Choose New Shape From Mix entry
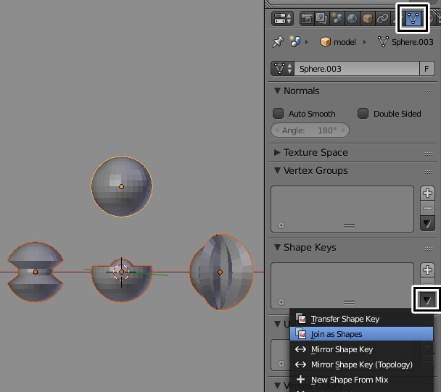The height and width of the screenshot is (392, 441). tap(362, 380)
